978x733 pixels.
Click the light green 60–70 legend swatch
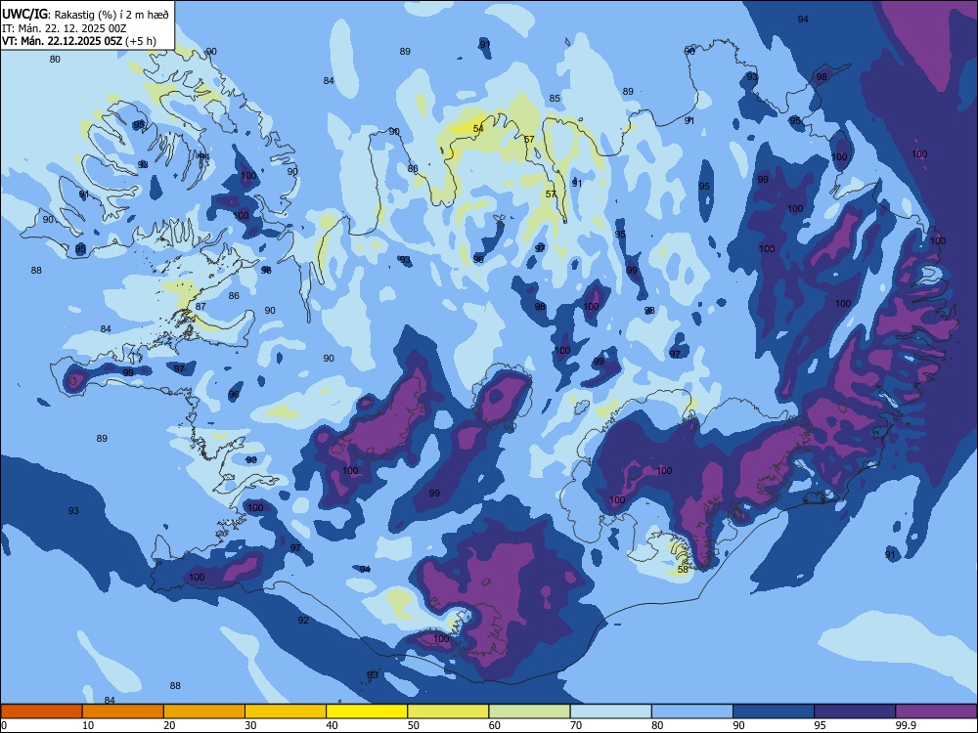point(529,711)
